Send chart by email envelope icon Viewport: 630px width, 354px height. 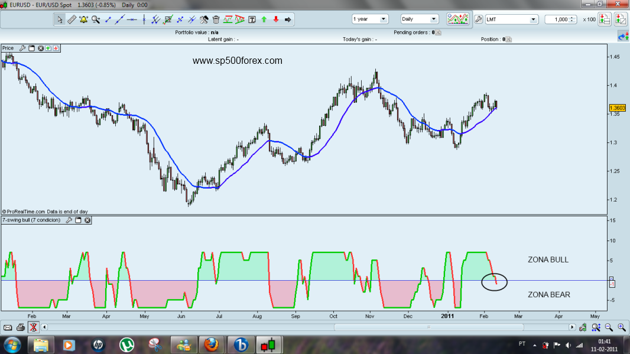pyautogui.click(x=8, y=327)
